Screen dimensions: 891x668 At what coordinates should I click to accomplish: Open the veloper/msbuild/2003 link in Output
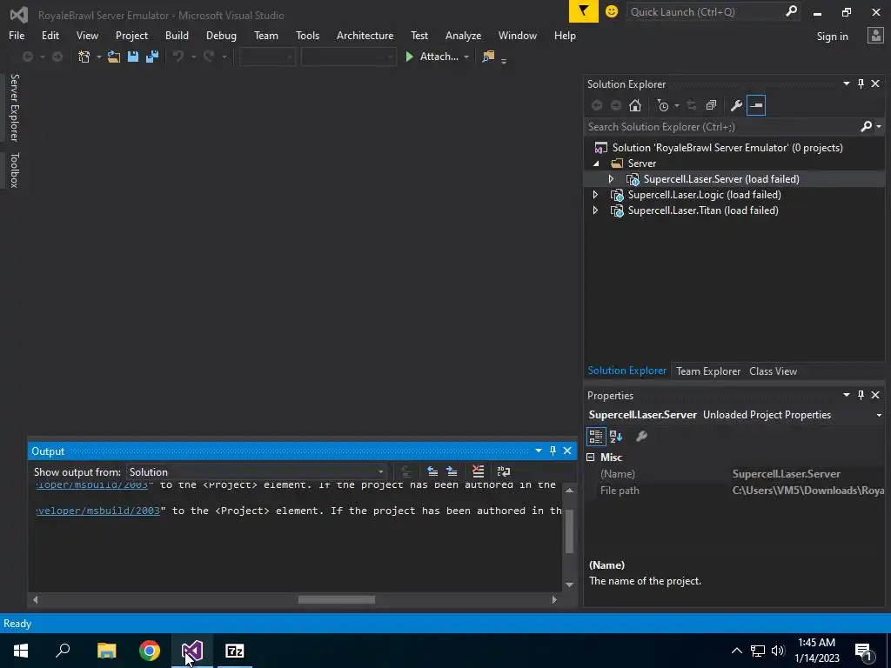tap(98, 511)
